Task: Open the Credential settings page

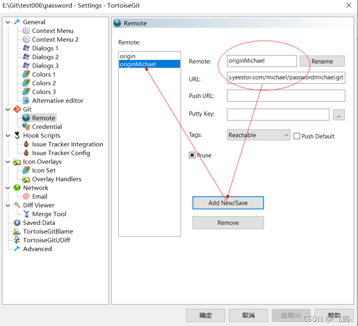Action: (47, 127)
